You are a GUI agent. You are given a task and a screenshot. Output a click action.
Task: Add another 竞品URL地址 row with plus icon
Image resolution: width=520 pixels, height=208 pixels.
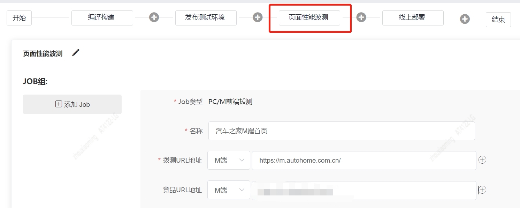482,190
